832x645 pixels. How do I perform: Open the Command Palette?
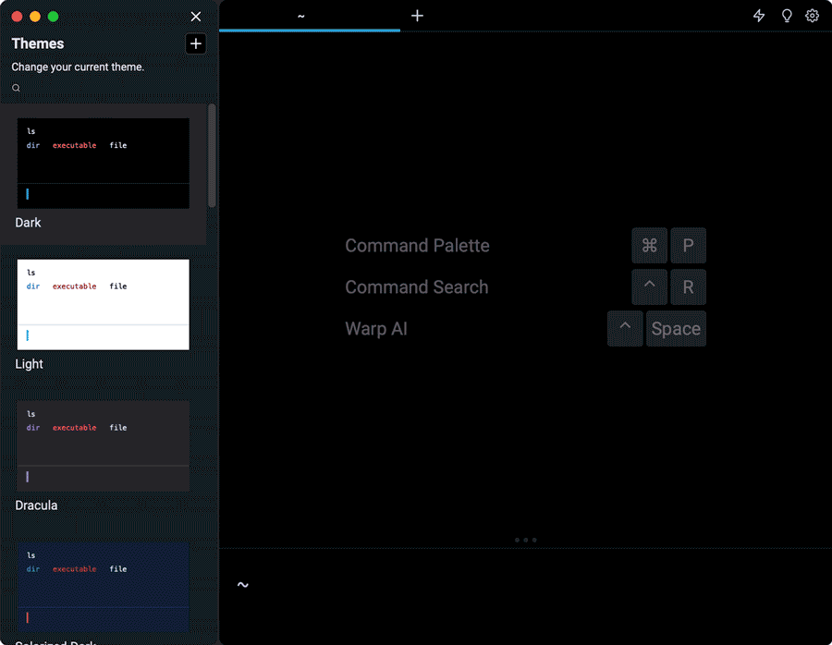pyautogui.click(x=417, y=245)
